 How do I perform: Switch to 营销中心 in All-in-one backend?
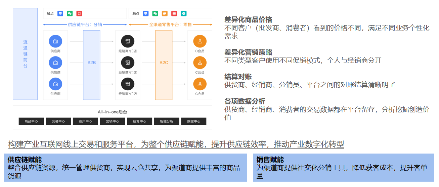[x=113, y=121]
